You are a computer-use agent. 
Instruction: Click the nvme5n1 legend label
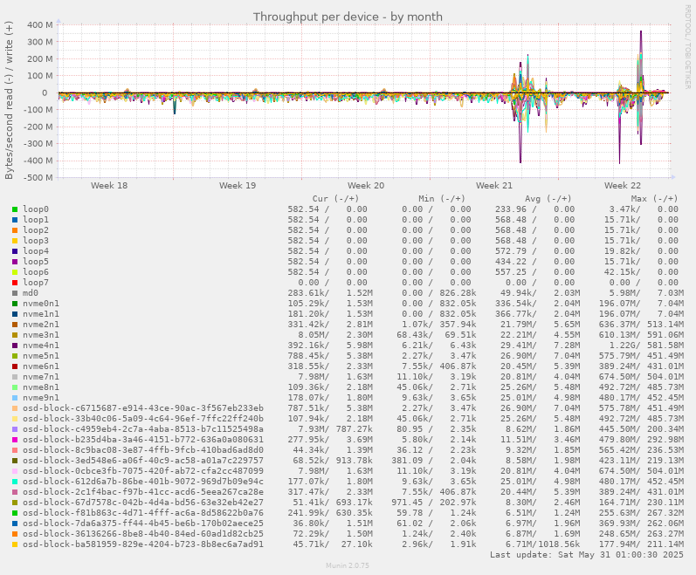point(41,356)
